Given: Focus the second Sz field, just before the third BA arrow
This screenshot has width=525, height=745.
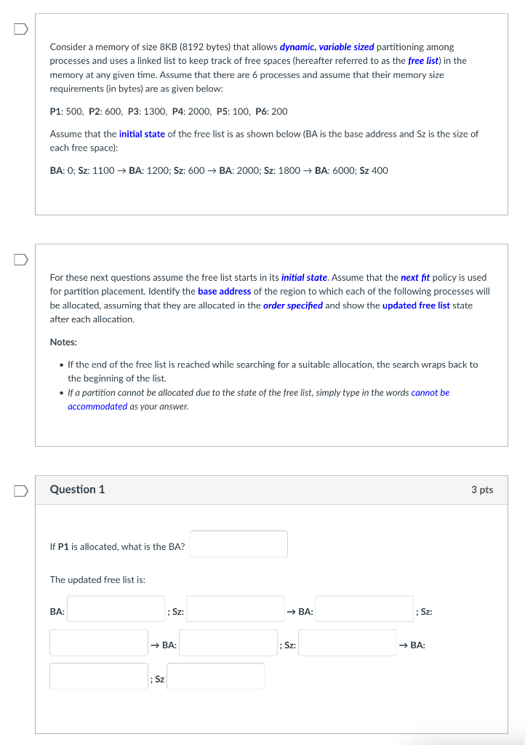Looking at the screenshot, I should tap(99, 643).
